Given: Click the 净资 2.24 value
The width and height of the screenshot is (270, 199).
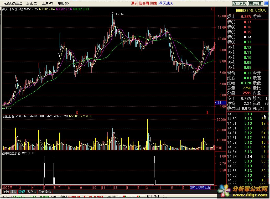Looking at the screenshot, I should click(x=247, y=103).
